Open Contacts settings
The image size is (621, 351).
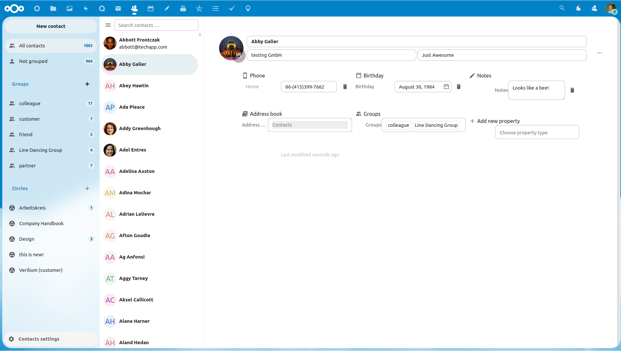coord(39,339)
